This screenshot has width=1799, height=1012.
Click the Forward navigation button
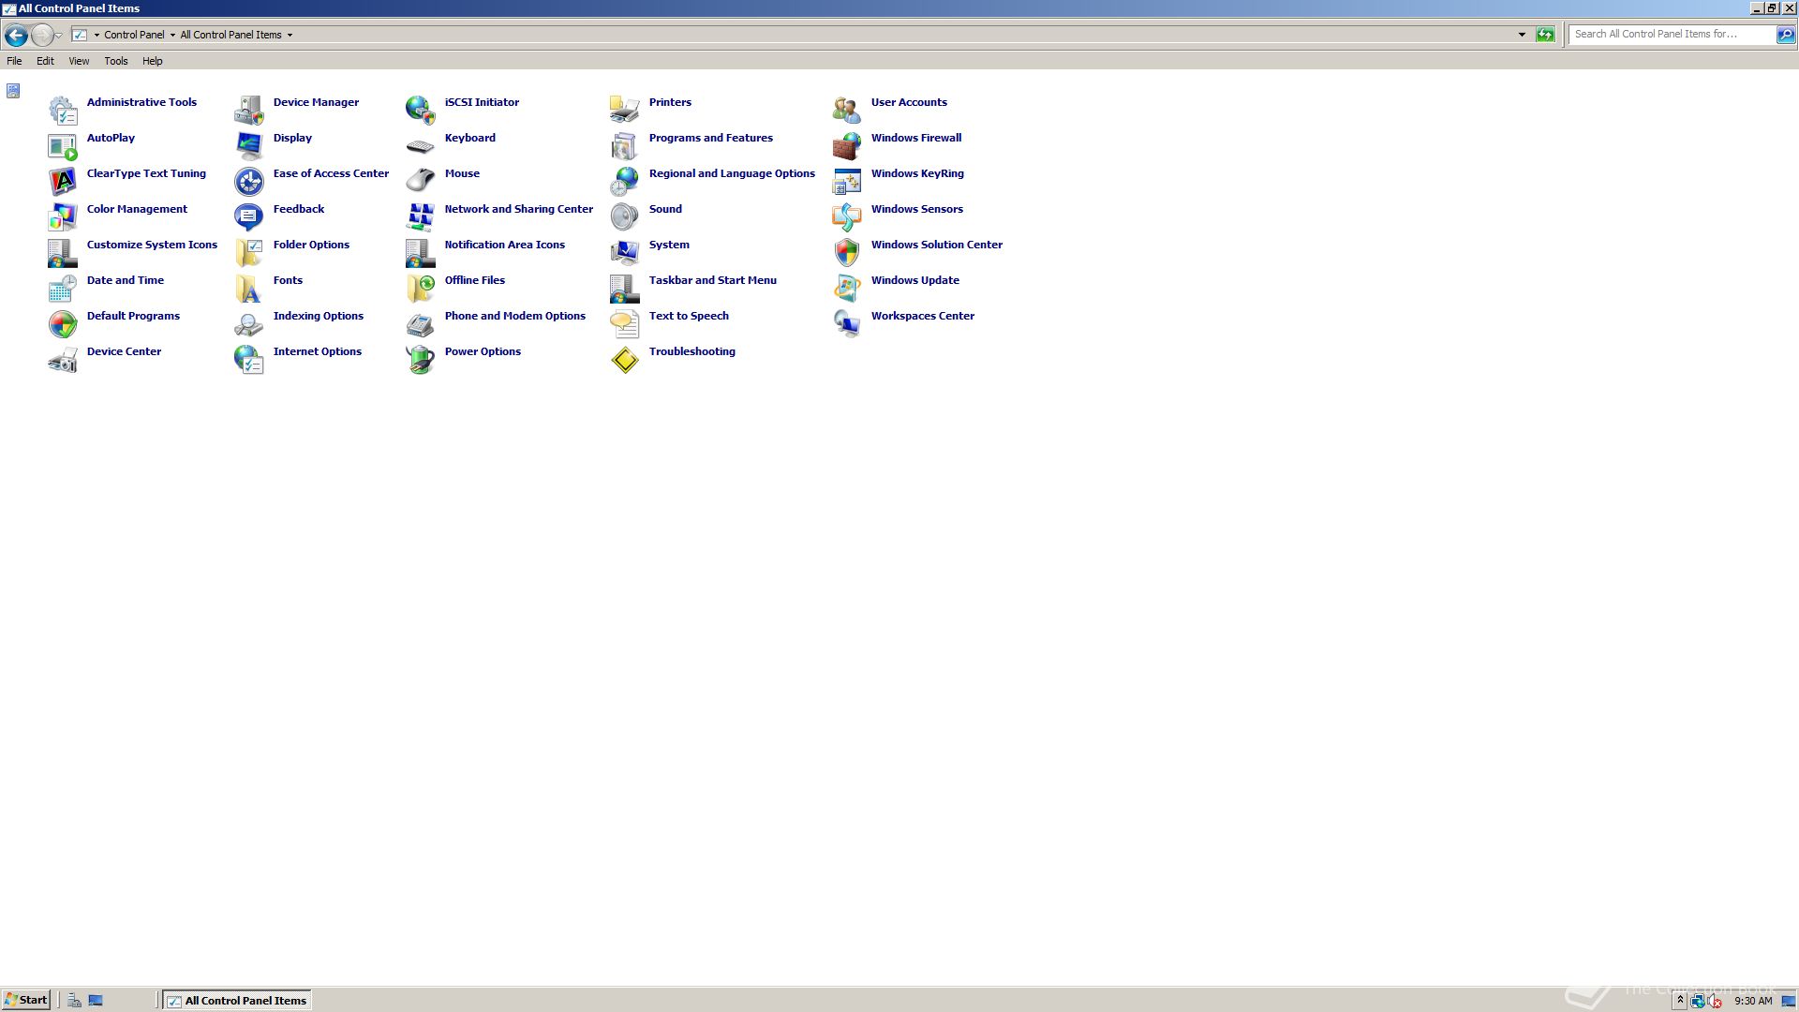(42, 35)
